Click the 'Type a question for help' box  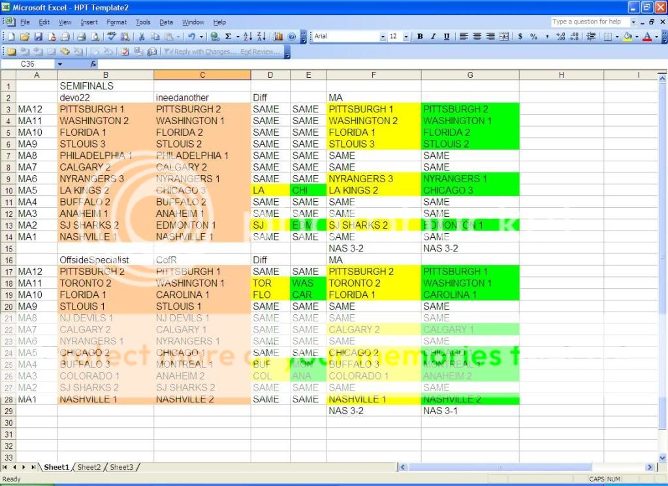590,22
